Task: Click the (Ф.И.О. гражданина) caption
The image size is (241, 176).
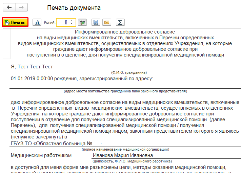Action: [x=128, y=73]
